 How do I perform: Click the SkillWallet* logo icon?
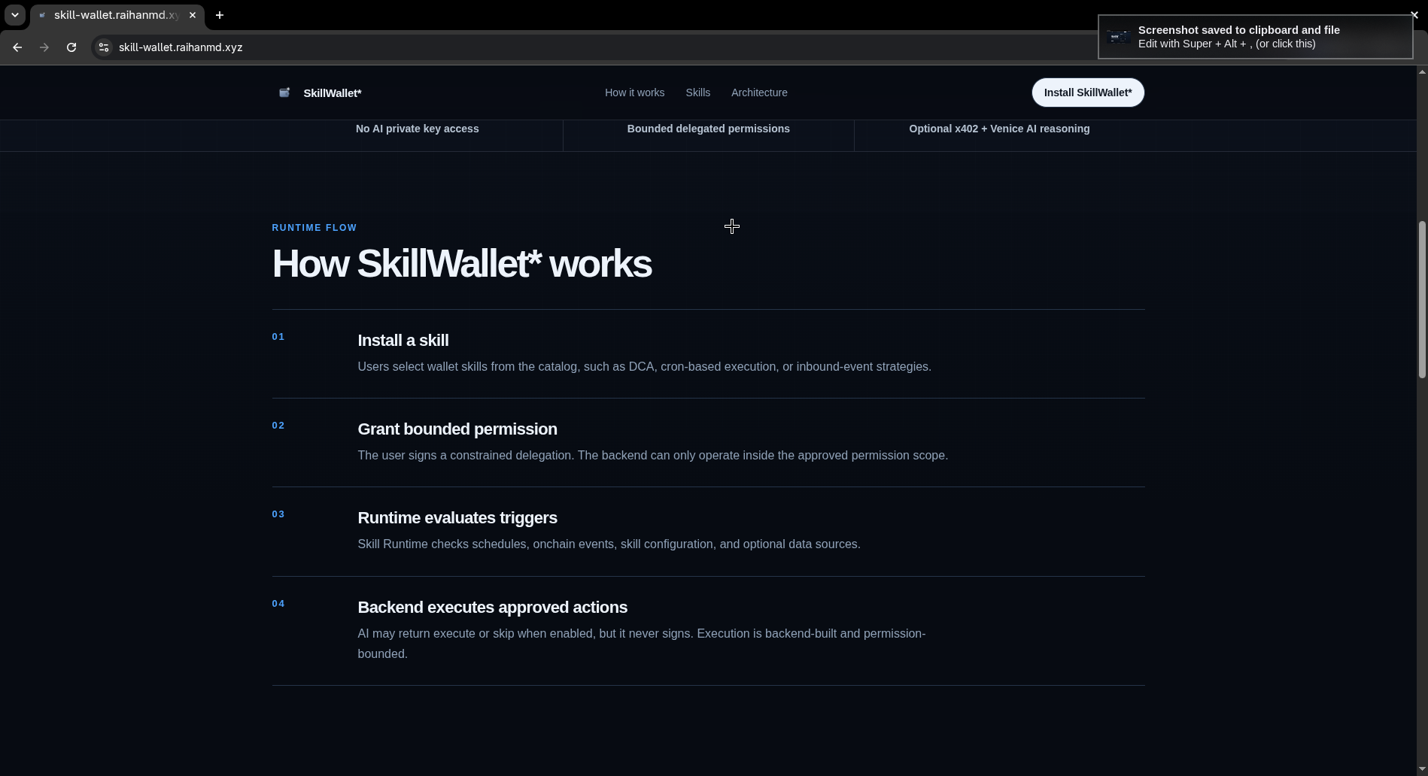[284, 92]
